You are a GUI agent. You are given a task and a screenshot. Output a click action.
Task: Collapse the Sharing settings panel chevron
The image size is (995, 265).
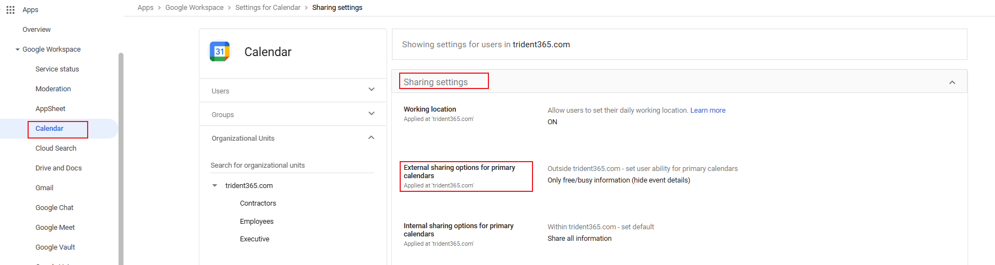[x=952, y=82]
